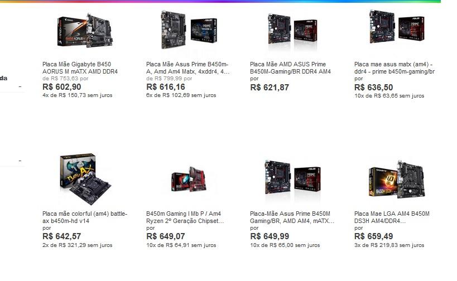The height and width of the screenshot is (281, 457).
Task: Open the Placa-Mãe Asus Prime B450M Gaming/BR title
Action: pos(292,217)
